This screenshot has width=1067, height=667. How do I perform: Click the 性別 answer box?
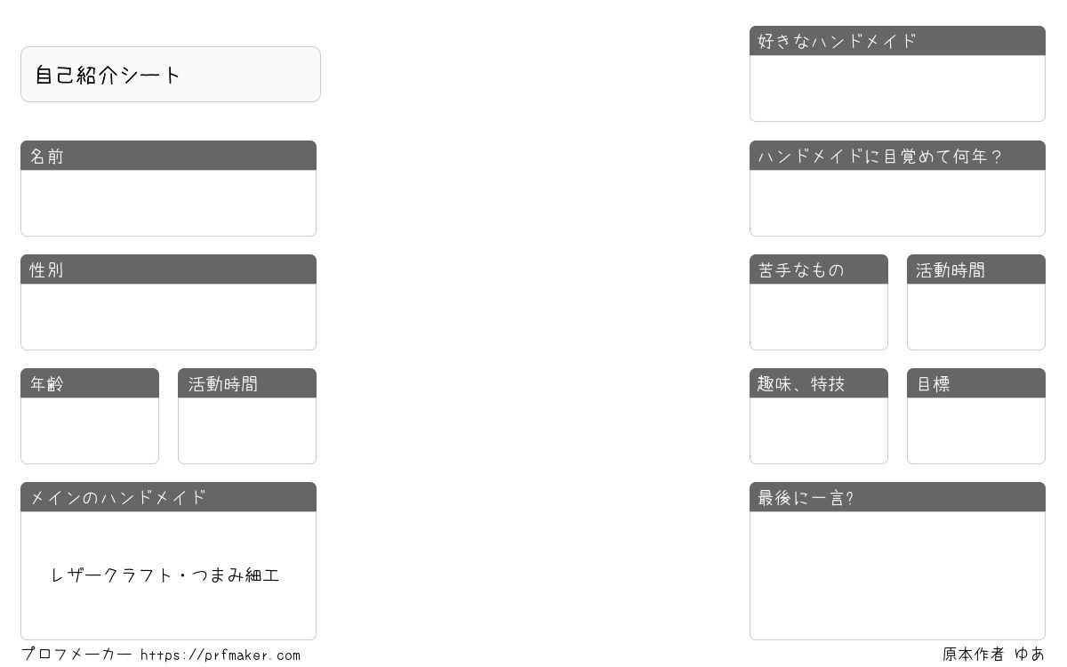pos(168,317)
